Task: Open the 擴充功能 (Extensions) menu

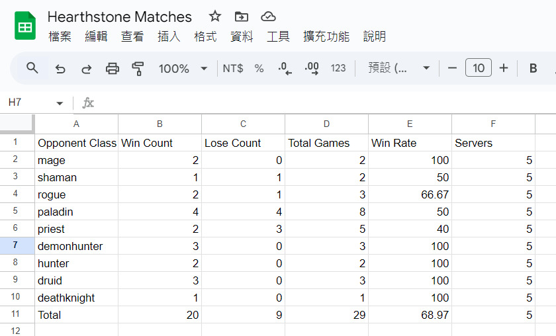Action: [x=326, y=36]
